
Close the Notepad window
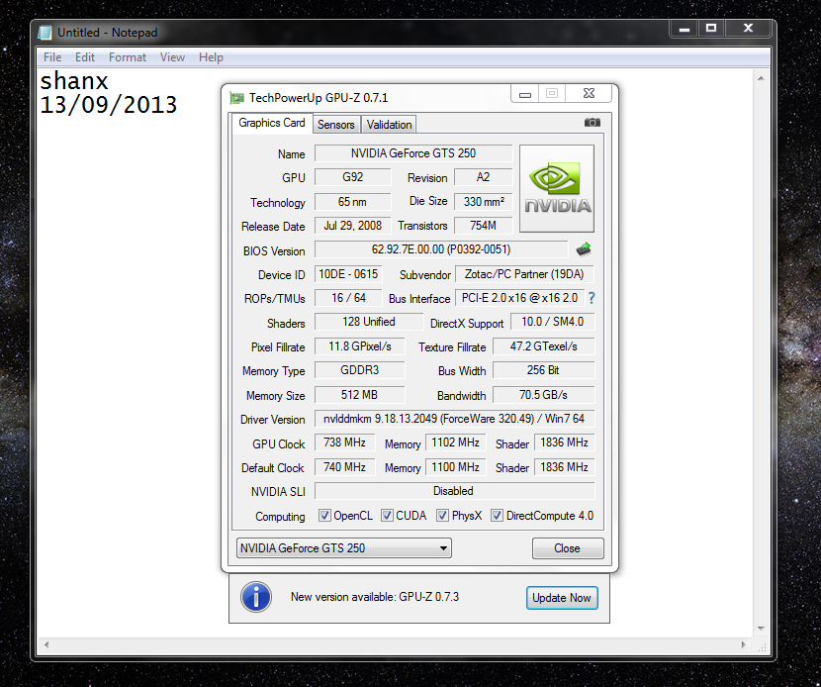748,29
